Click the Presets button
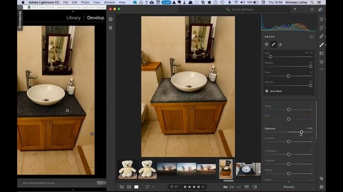Screen dimensions: 343x192 [289, 187]
